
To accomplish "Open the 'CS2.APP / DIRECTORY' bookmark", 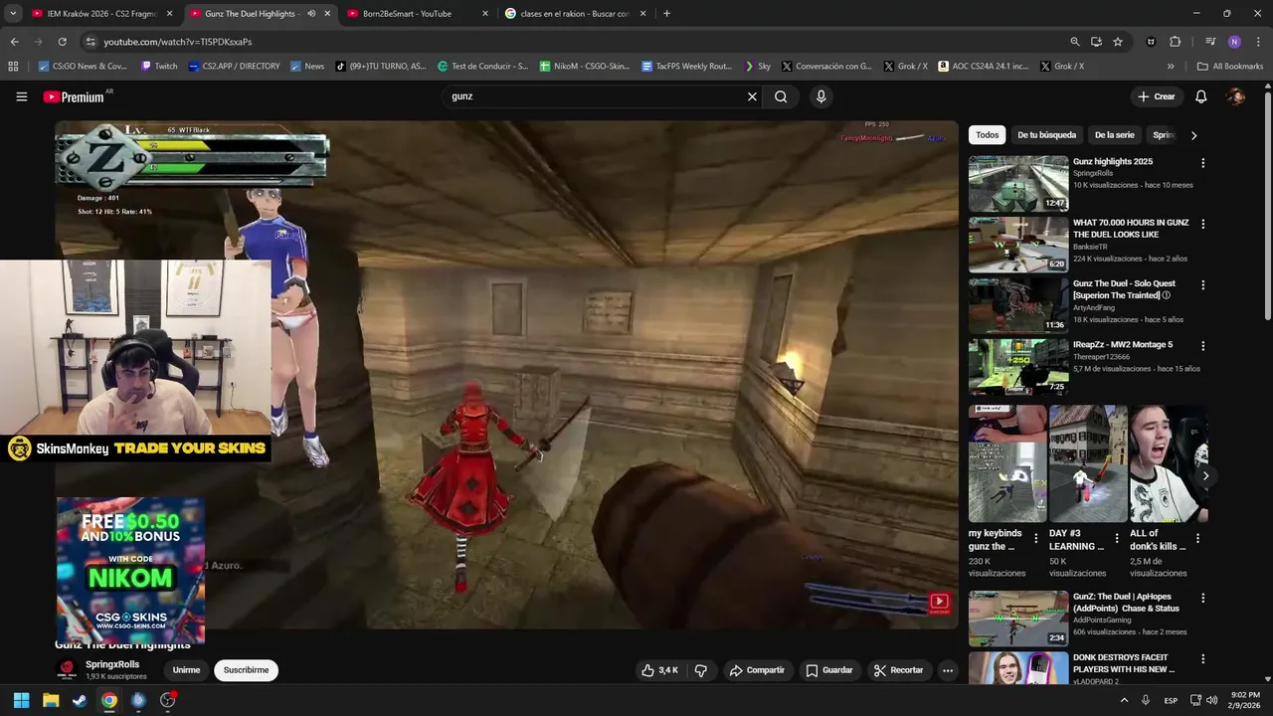I will (x=234, y=67).
